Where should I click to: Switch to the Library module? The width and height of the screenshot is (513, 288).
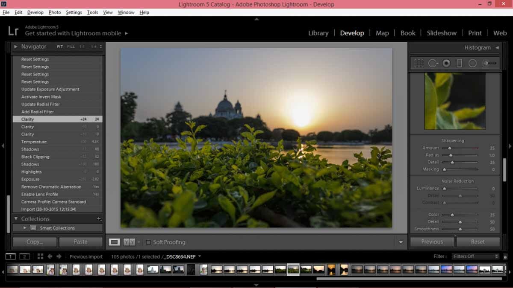click(318, 33)
